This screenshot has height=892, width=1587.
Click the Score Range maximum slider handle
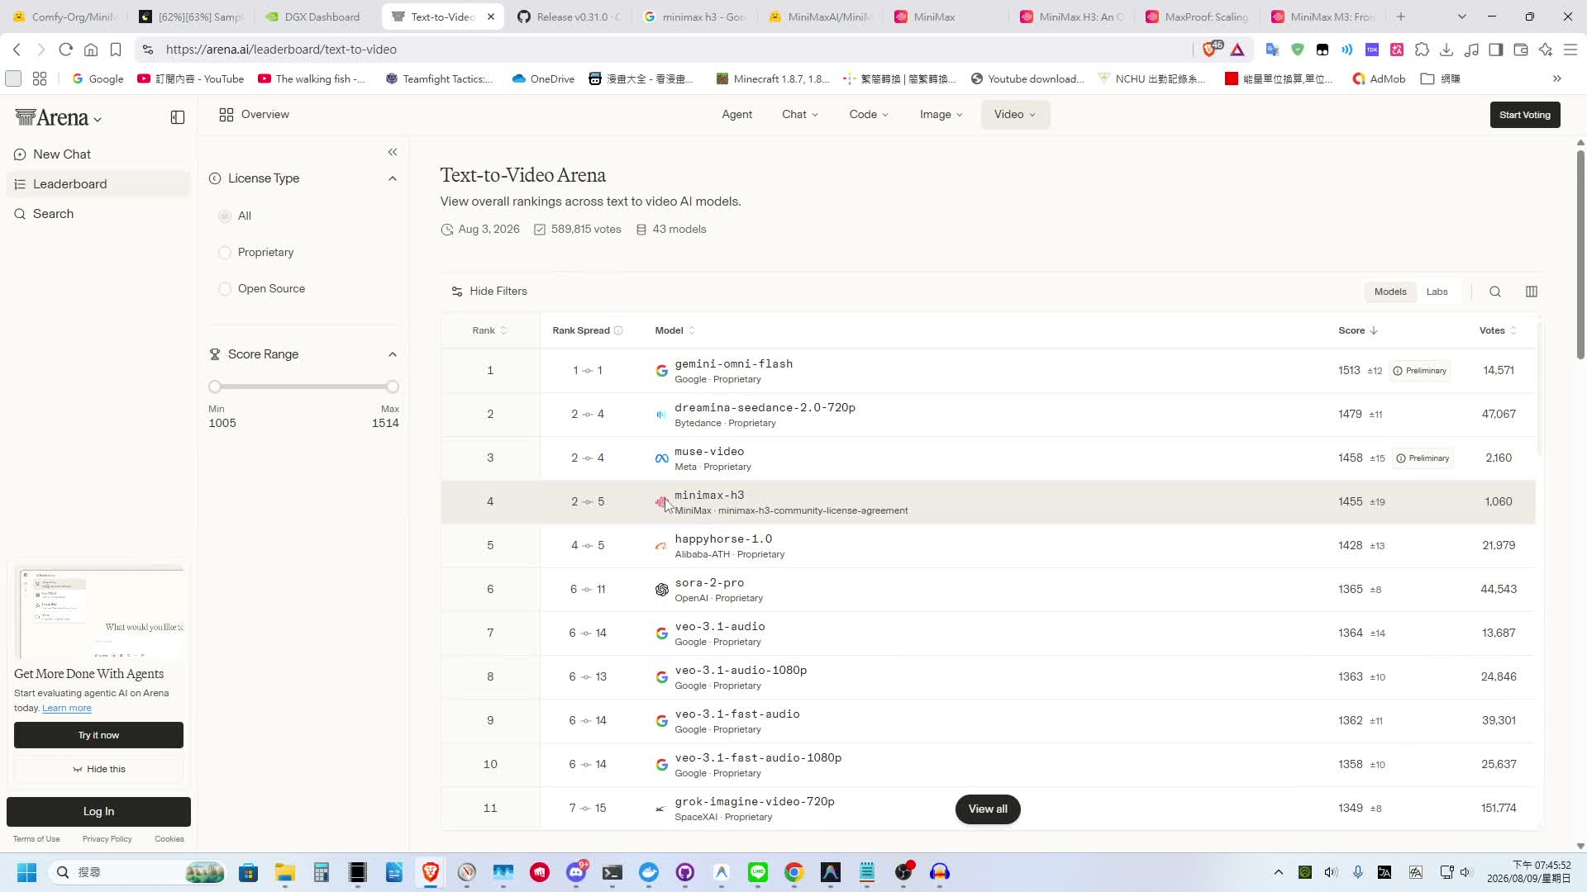(x=393, y=387)
